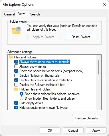The width and height of the screenshot is (109, 136).
Task: Click the Apply button
Action: [96, 131]
